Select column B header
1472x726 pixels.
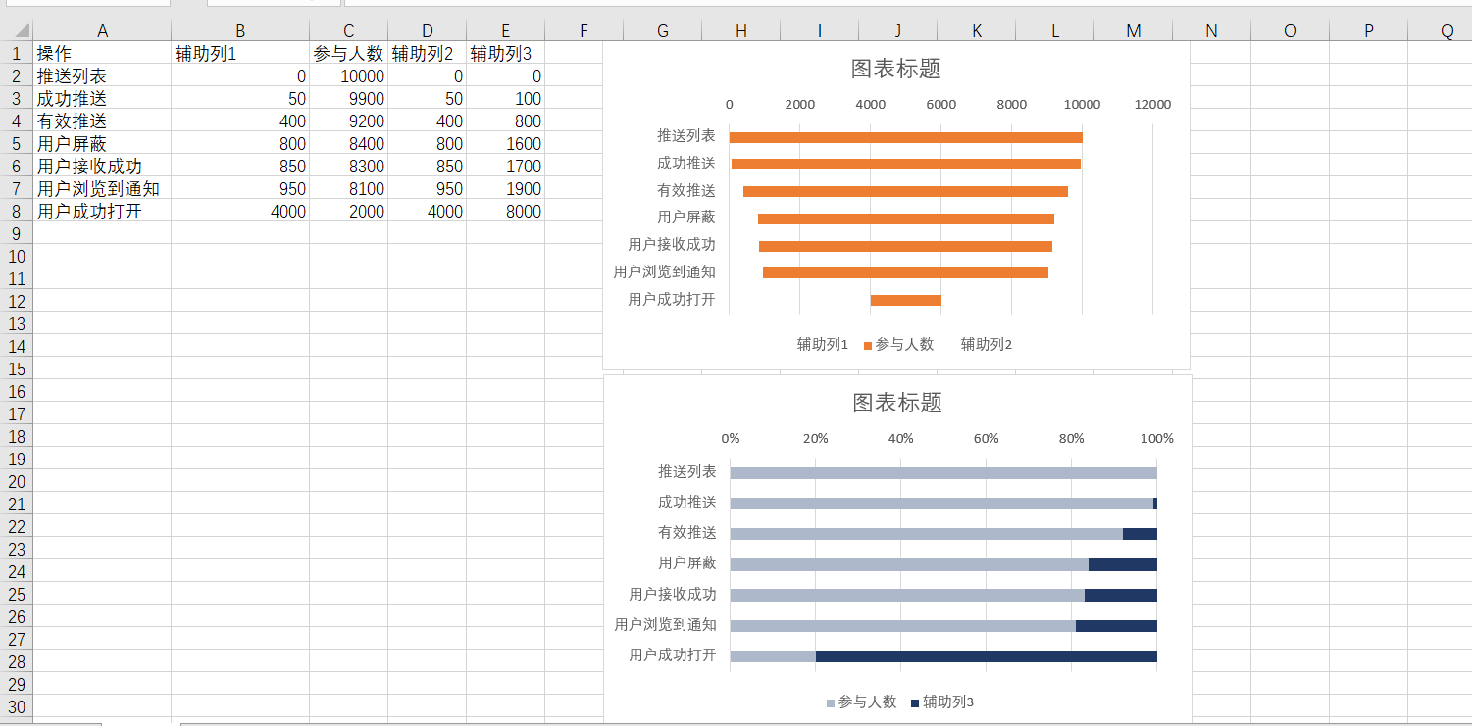coord(240,30)
